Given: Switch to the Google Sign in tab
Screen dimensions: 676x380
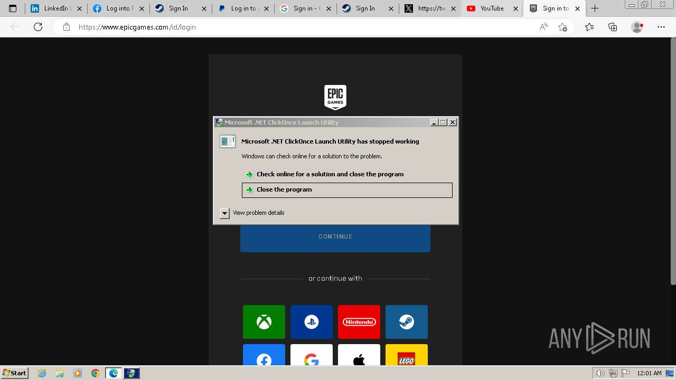Looking at the screenshot, I should [305, 8].
